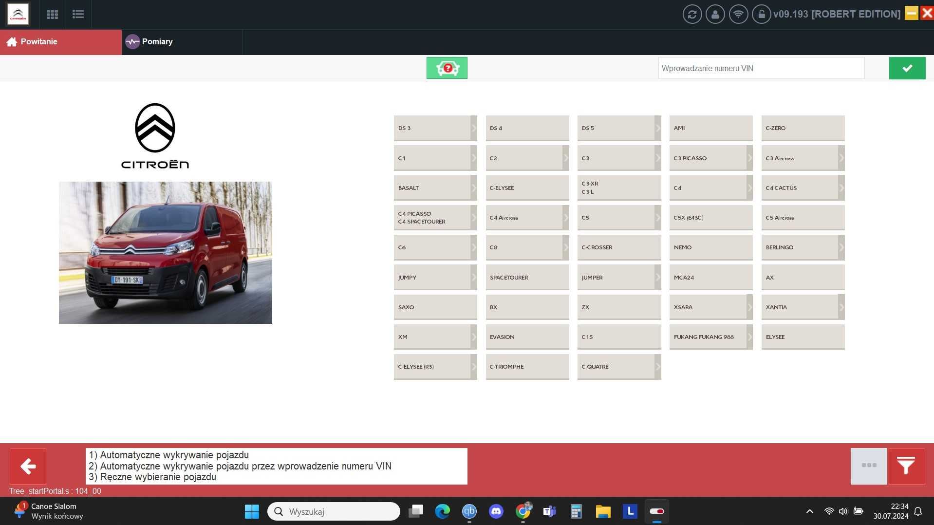
Task: Select the MCA24 model button
Action: click(711, 277)
